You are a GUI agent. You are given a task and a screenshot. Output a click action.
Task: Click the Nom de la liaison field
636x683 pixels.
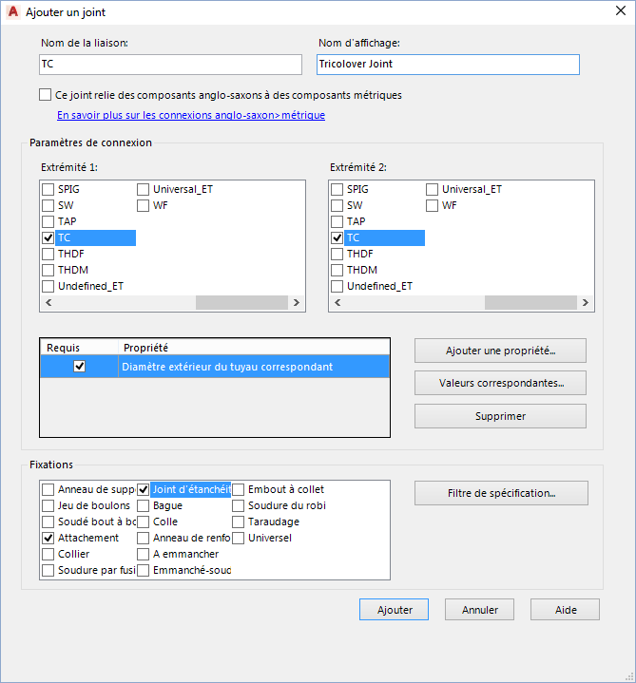170,64
